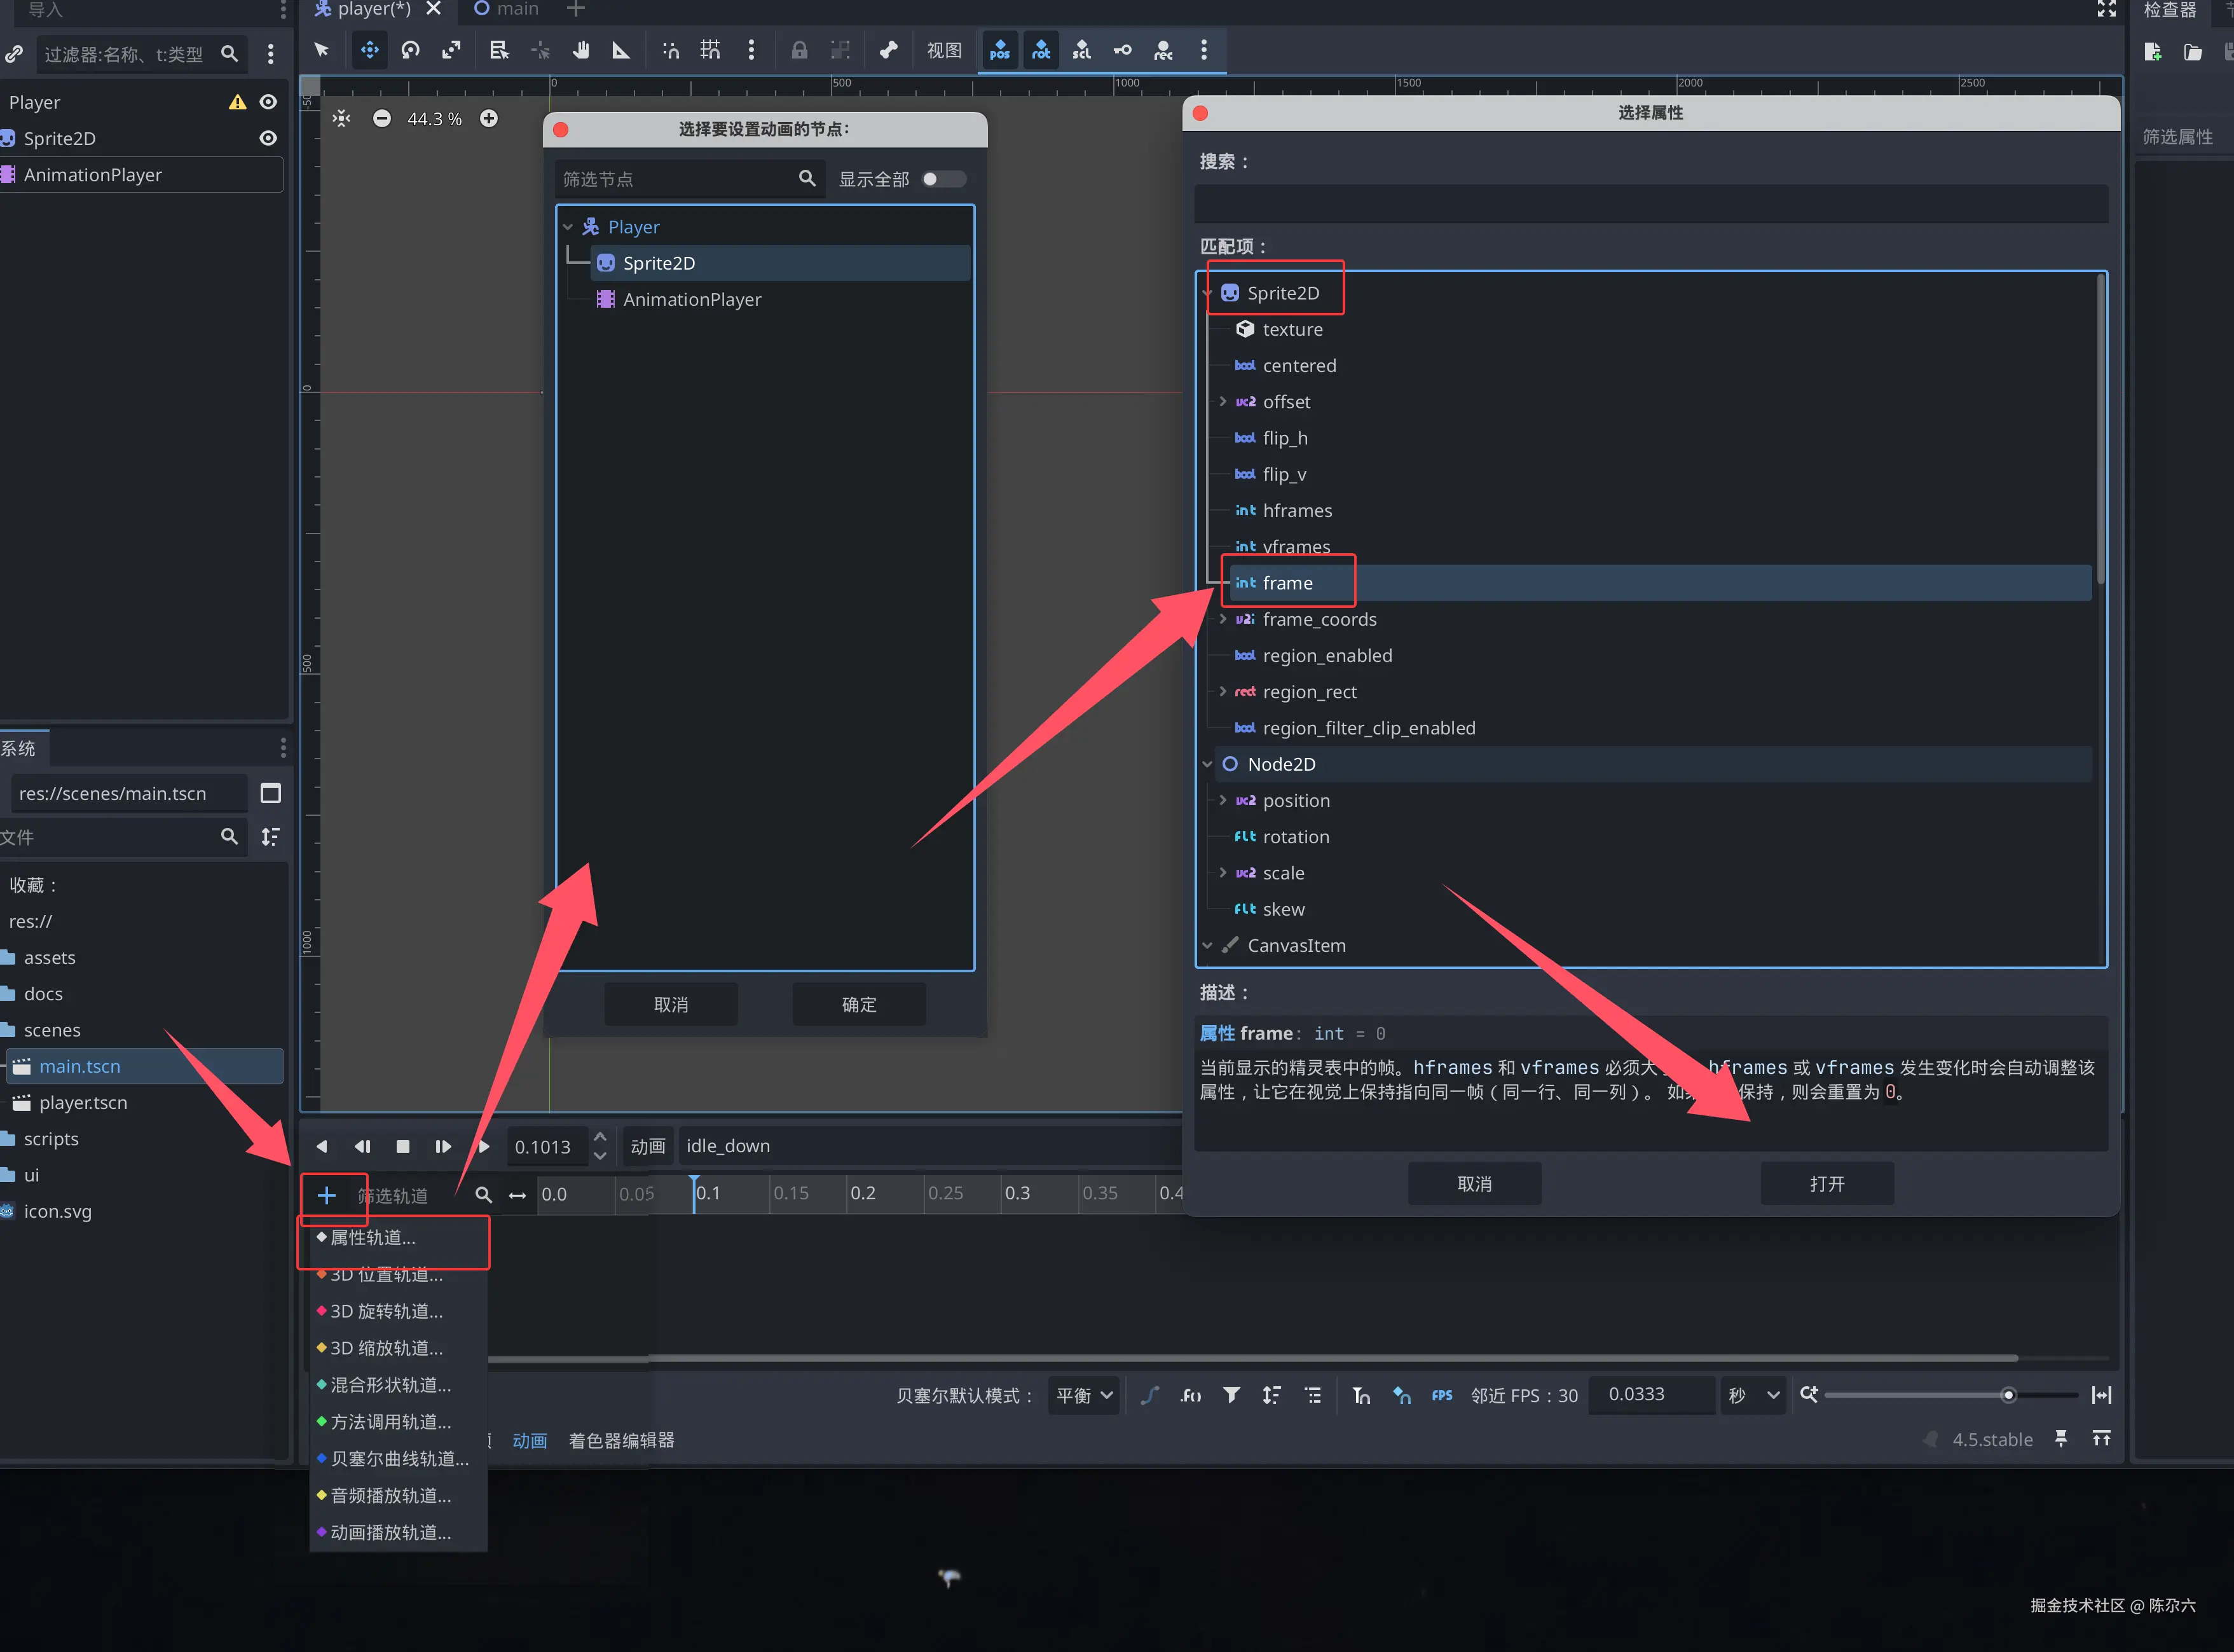
Task: Click the Ruler mode tool icon
Action: coord(620,50)
